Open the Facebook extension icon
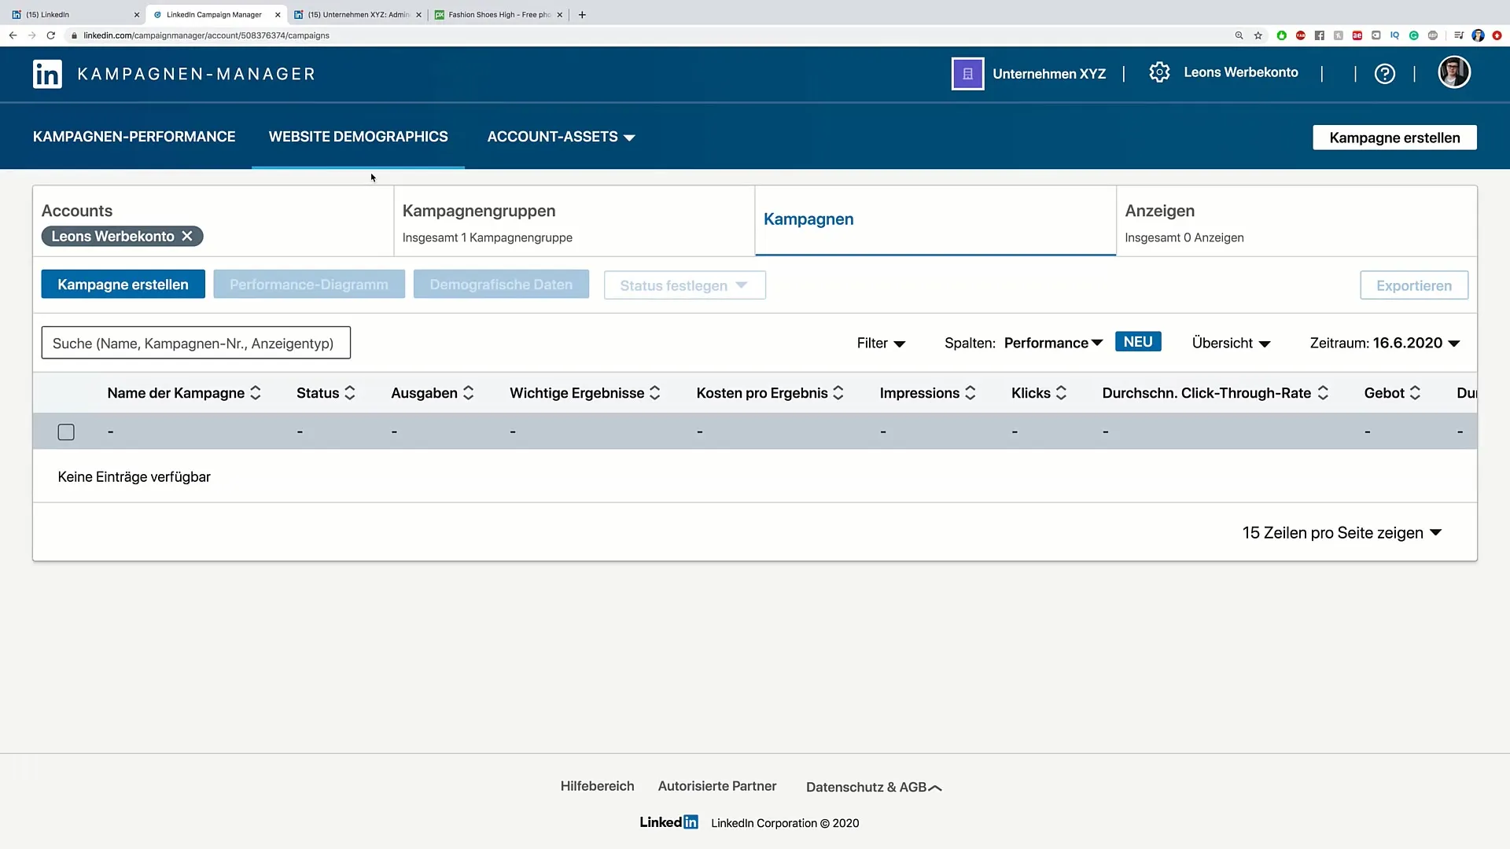This screenshot has height=849, width=1510. point(1320,35)
